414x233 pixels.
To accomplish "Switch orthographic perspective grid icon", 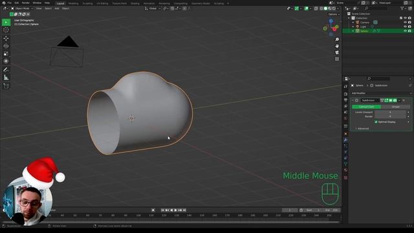I will 337,59.
